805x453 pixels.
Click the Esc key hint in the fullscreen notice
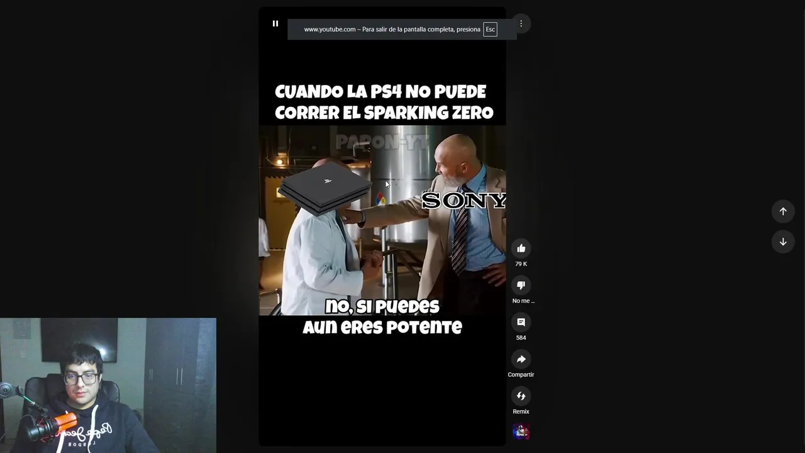click(490, 30)
